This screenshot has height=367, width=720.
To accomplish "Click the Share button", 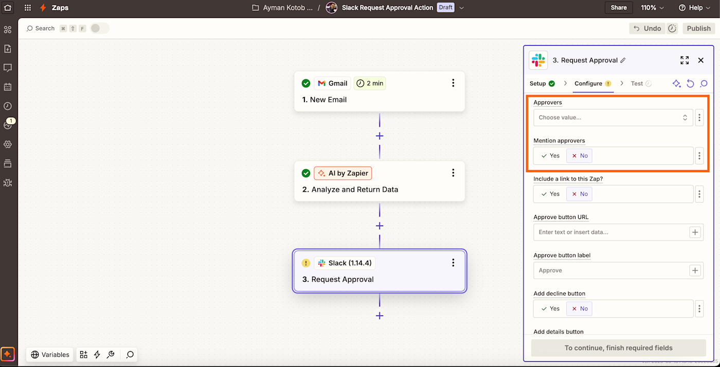I will coord(619,8).
